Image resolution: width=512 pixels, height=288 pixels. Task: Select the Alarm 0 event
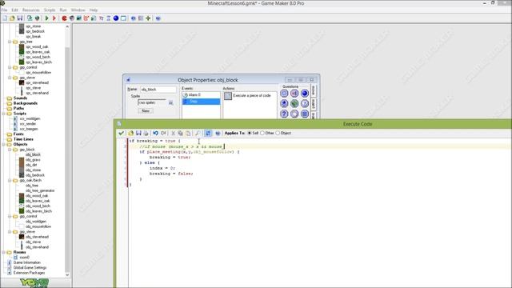click(x=201, y=95)
